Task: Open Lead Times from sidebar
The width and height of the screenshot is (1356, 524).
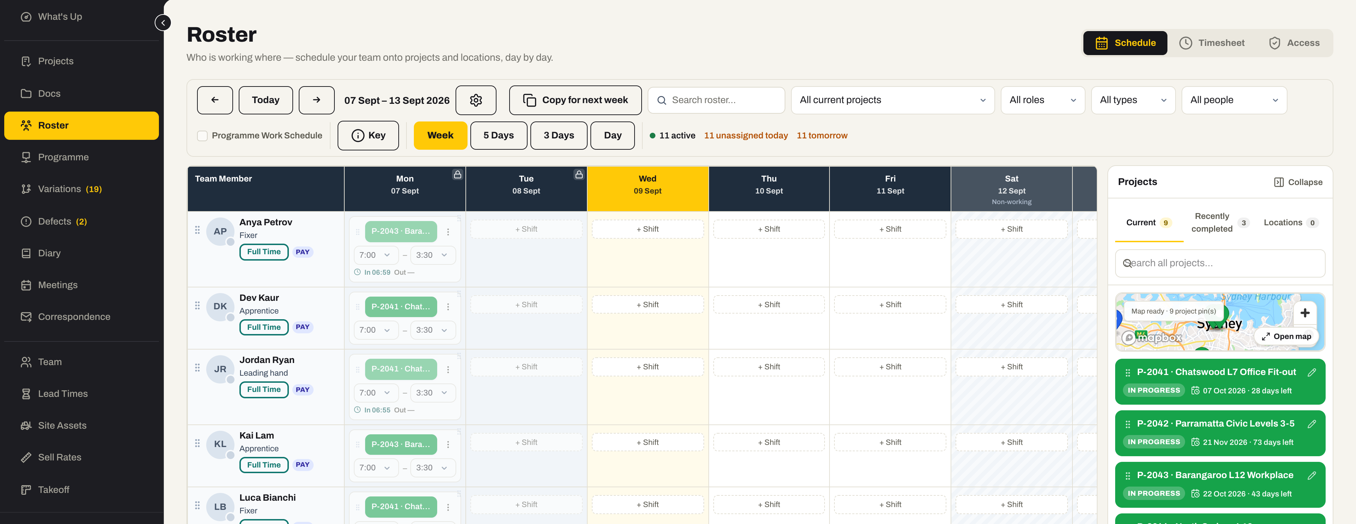Action: [x=82, y=394]
